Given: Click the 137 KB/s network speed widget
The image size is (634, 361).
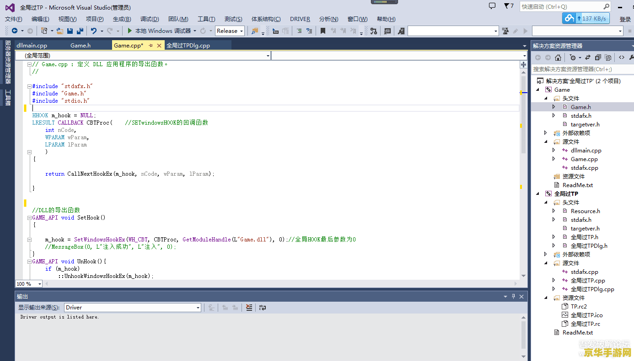Looking at the screenshot, I should 586,18.
